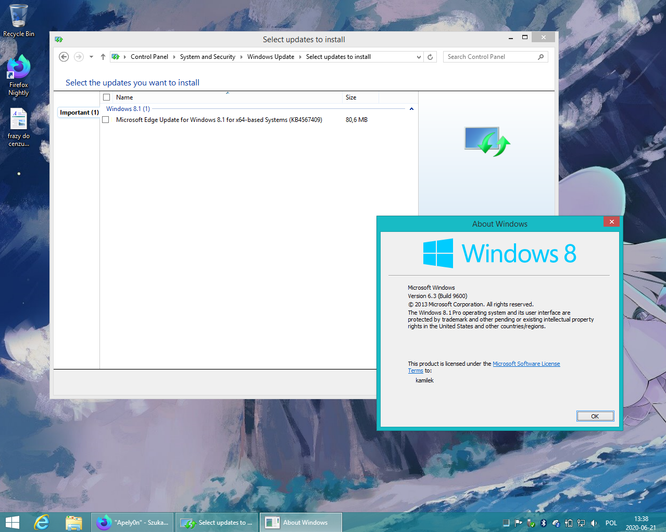This screenshot has width=666, height=532.
Task: Navigate to Windows Update breadcrumb
Action: point(271,57)
